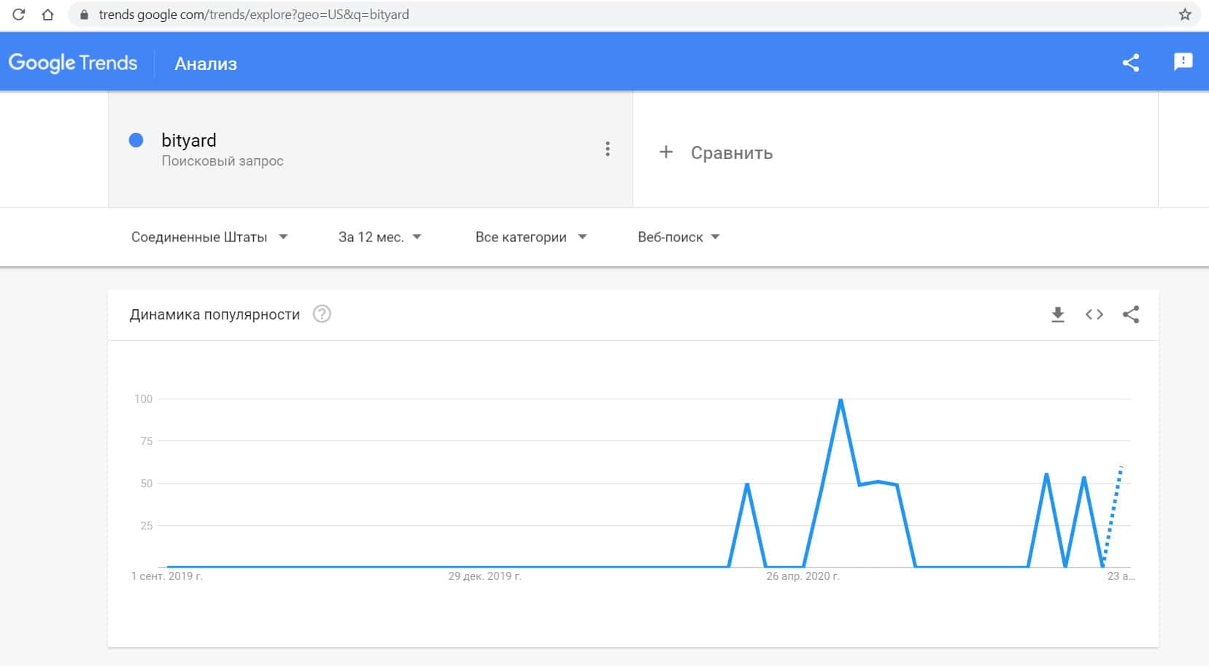1209x666 pixels.
Task: Open the За 12 мес. time range dropdown
Action: [x=379, y=237]
